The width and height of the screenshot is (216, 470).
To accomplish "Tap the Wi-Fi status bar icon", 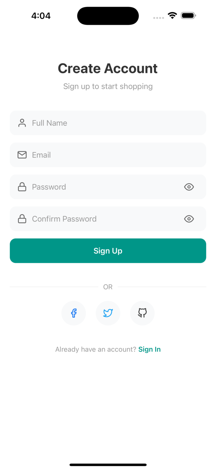I will 172,15.
